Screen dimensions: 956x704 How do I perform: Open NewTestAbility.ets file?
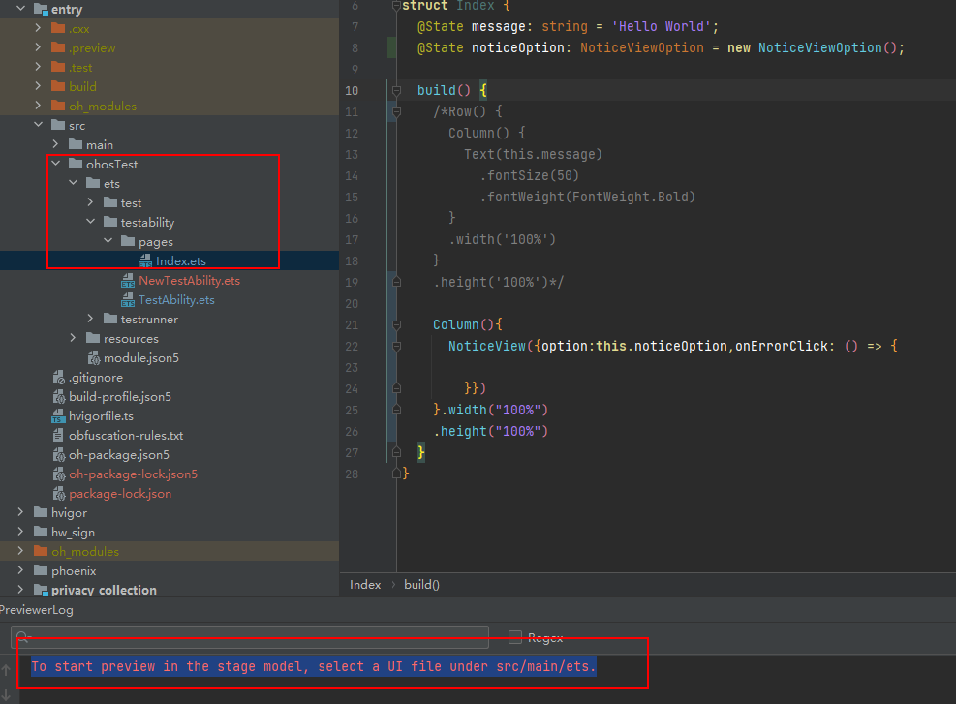click(x=189, y=281)
